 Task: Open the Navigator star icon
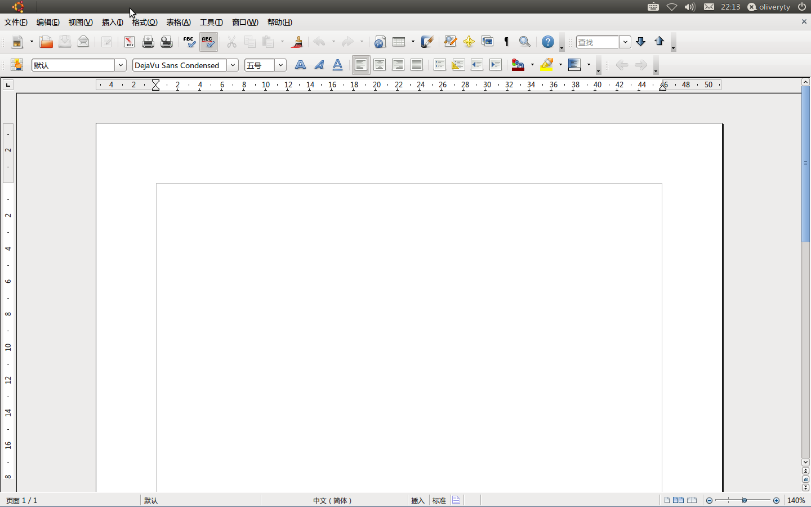coord(469,42)
